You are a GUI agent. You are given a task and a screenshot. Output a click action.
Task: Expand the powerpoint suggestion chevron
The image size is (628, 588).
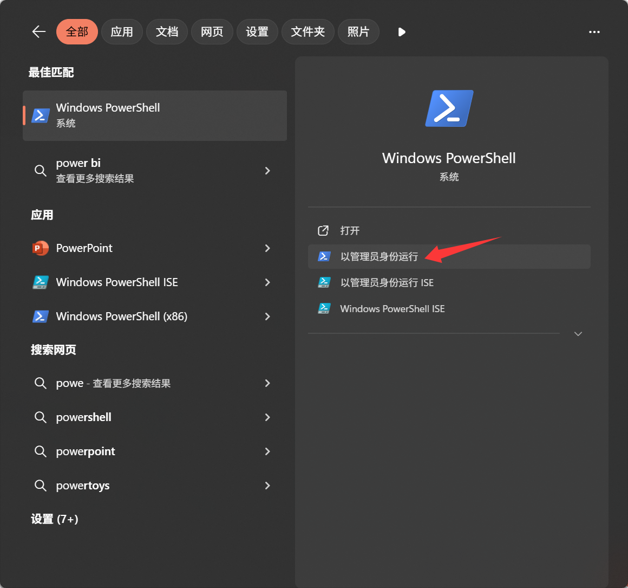pos(267,451)
